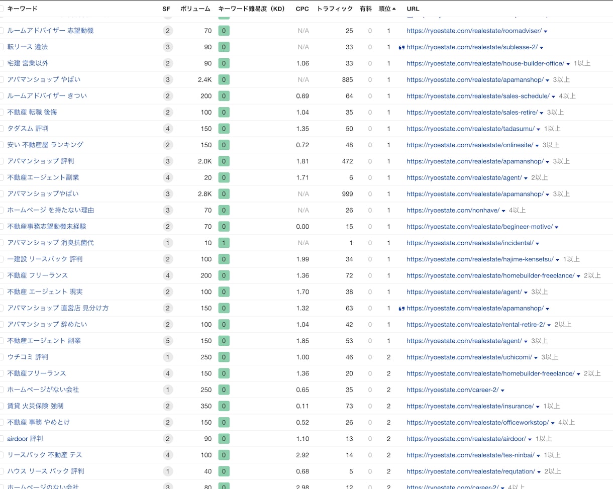
Task: Sort by the 順位 column header
Action: point(384,9)
